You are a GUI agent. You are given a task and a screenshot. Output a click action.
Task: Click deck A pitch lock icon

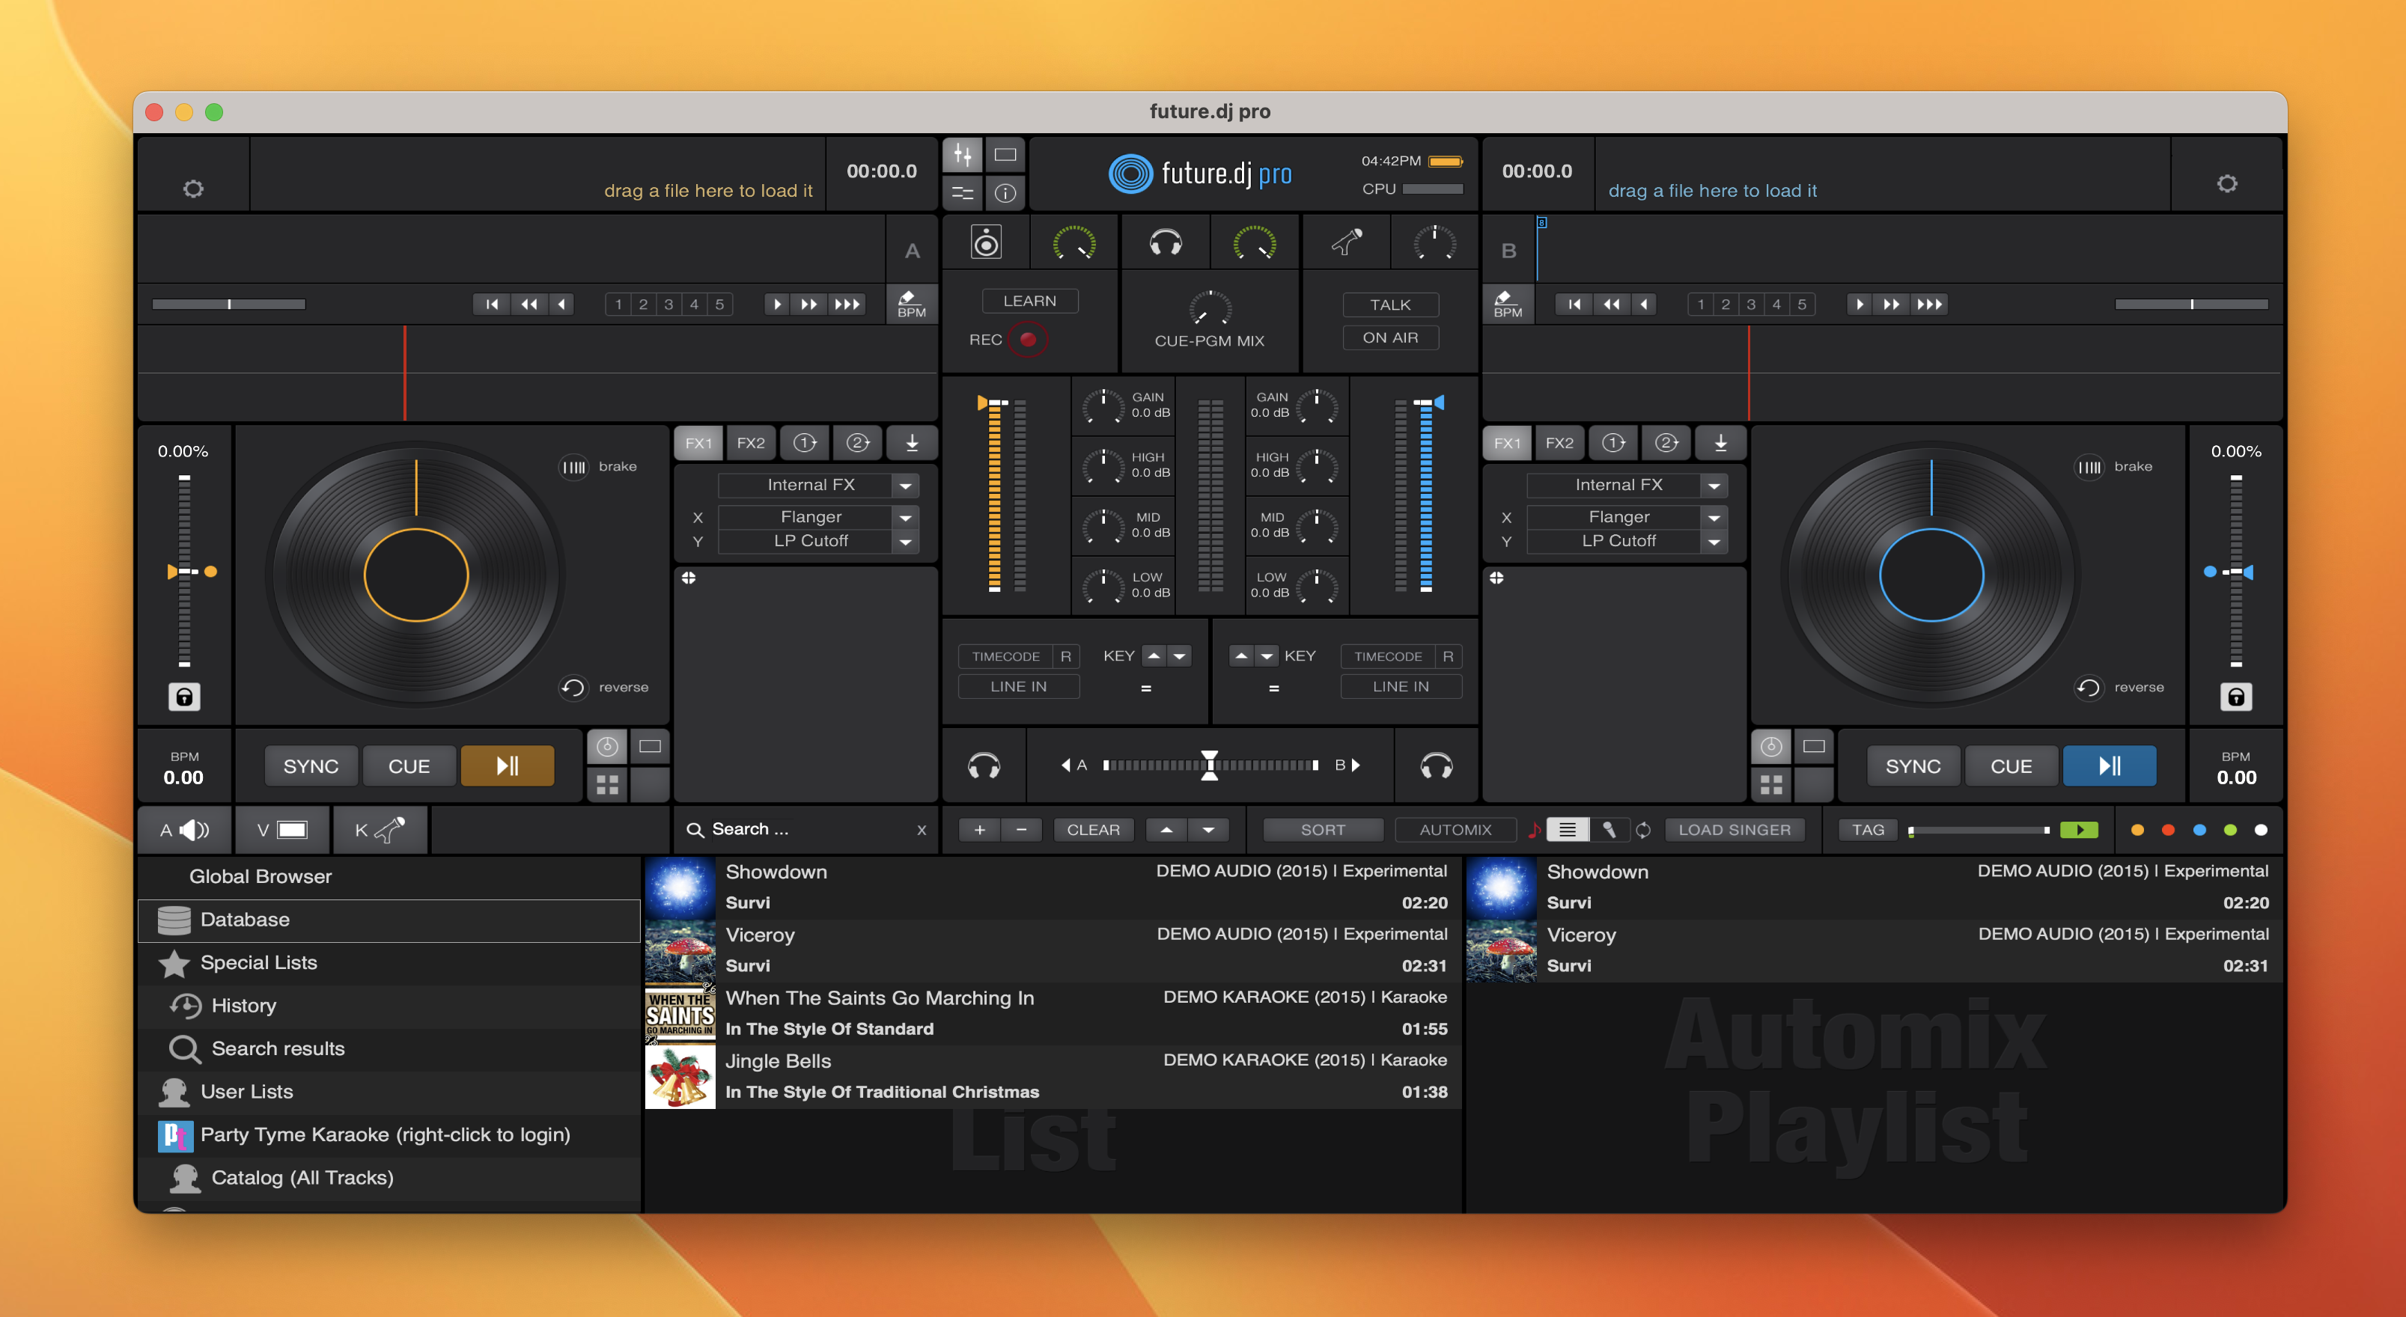pyautogui.click(x=184, y=697)
